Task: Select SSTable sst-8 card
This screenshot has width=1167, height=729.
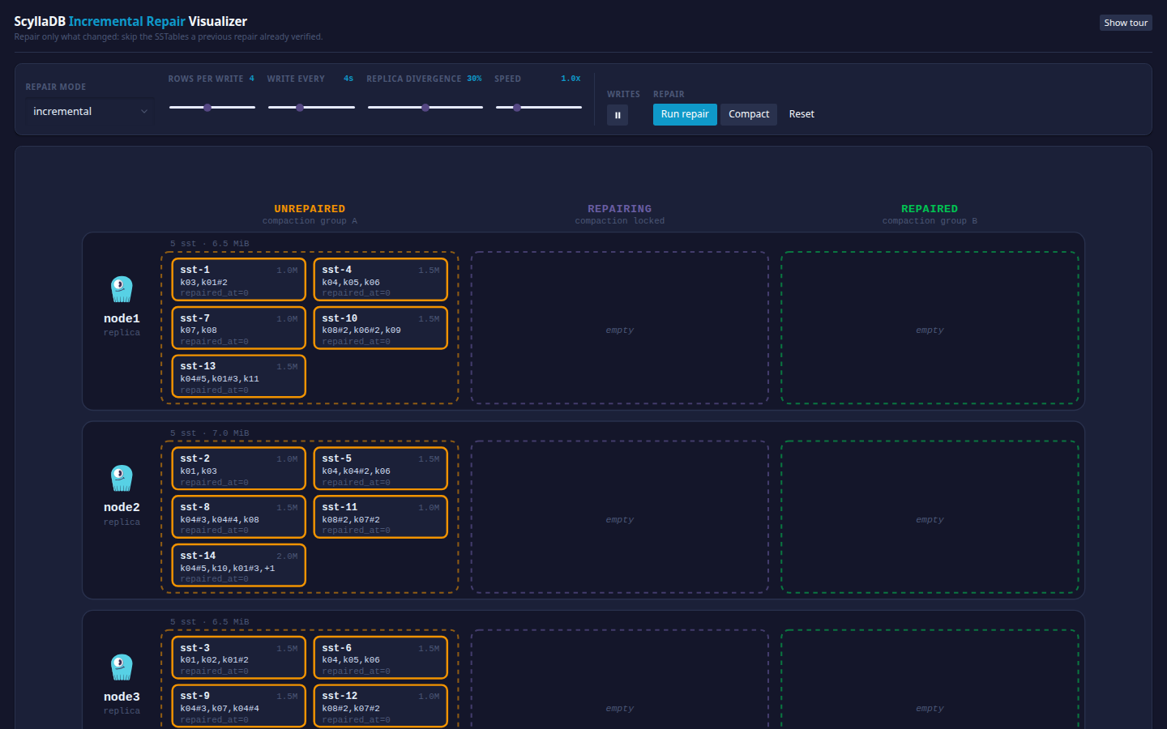Action: tap(239, 517)
